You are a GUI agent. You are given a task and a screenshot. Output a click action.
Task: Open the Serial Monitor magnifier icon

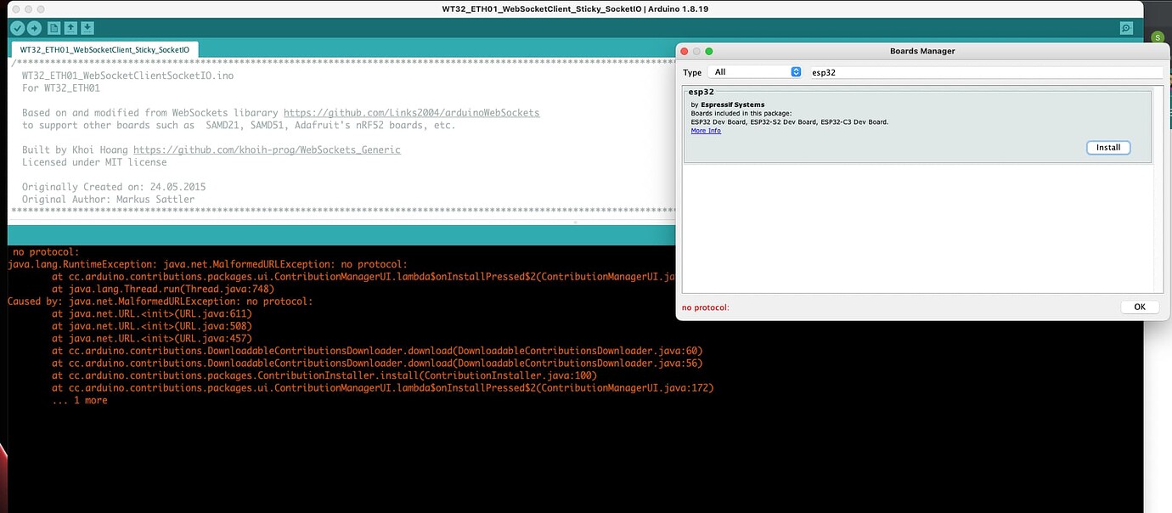[x=1125, y=27]
